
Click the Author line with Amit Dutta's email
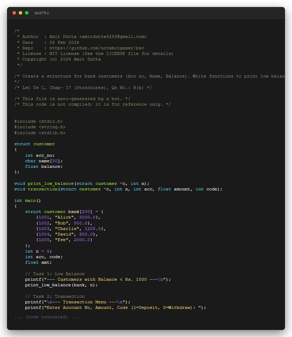(x=82, y=36)
